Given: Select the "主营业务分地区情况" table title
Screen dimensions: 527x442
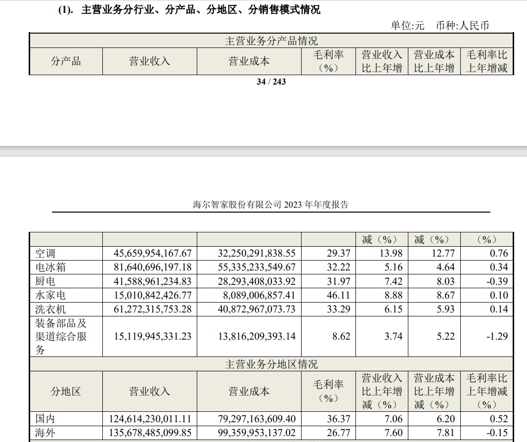Looking at the screenshot, I should pos(271,364).
